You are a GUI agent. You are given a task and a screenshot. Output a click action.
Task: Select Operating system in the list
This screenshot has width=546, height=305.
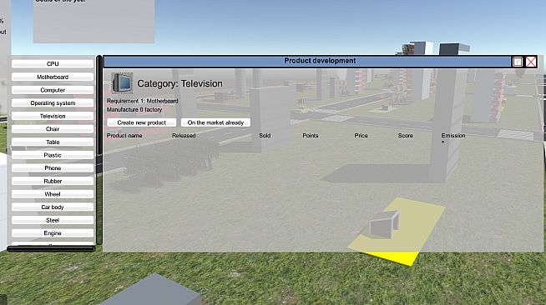coord(53,102)
